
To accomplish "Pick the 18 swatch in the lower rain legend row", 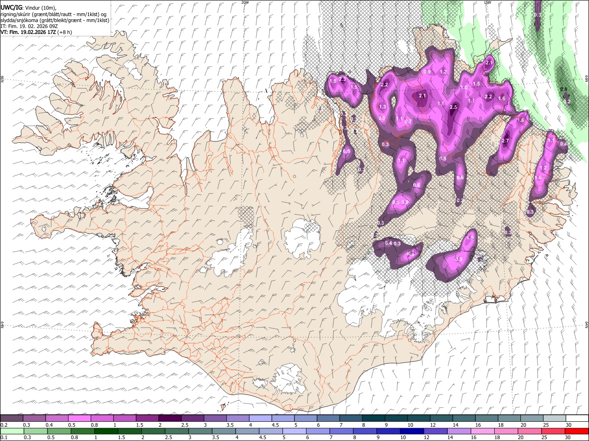I will (x=506, y=431).
